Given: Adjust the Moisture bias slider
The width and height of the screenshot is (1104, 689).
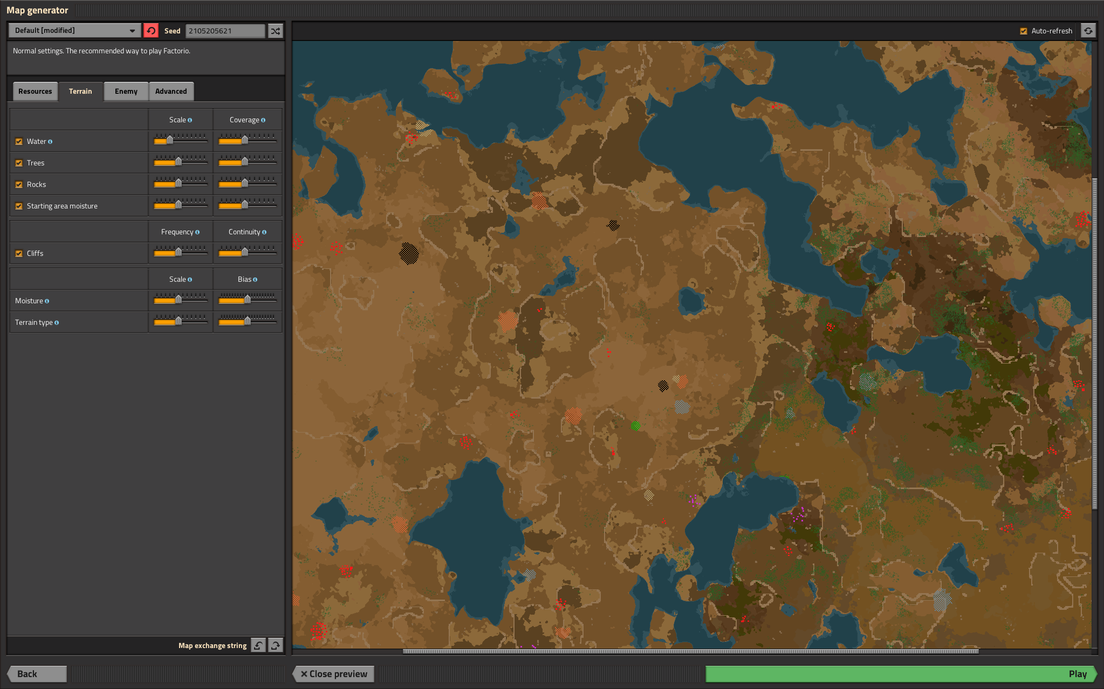Looking at the screenshot, I should pyautogui.click(x=248, y=300).
